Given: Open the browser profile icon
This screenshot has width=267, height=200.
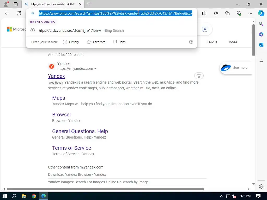Looking at the screenshot, I should (x=6, y=4).
